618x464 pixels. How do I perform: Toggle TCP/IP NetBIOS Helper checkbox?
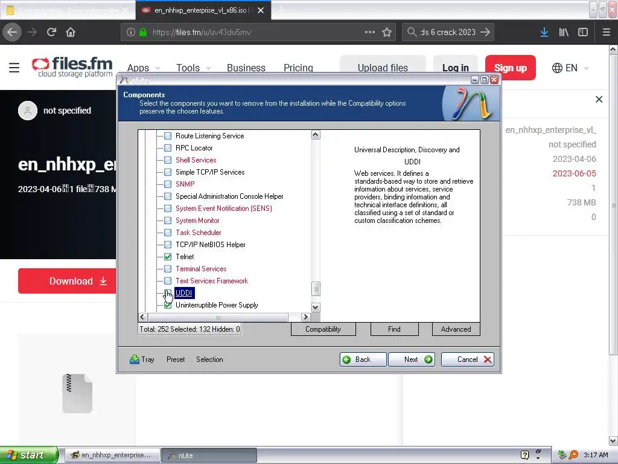pyautogui.click(x=168, y=245)
